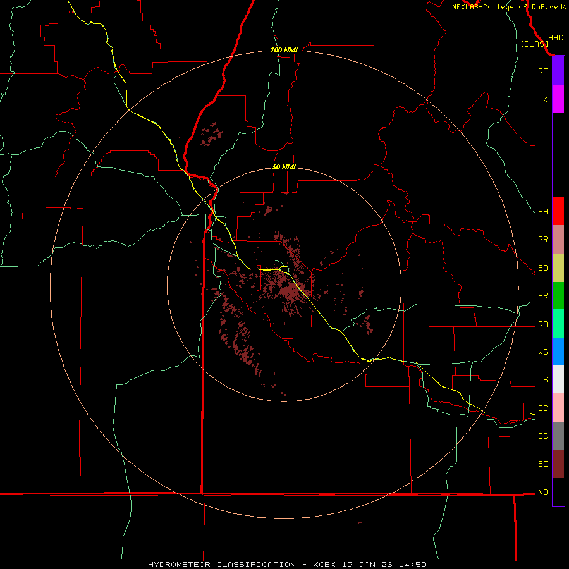Image resolution: width=569 pixels, height=569 pixels.
Task: Click the pink IC legend swatch
Action: [x=558, y=408]
